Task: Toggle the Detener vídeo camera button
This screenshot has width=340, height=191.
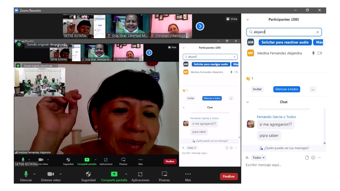Action: 50,174
